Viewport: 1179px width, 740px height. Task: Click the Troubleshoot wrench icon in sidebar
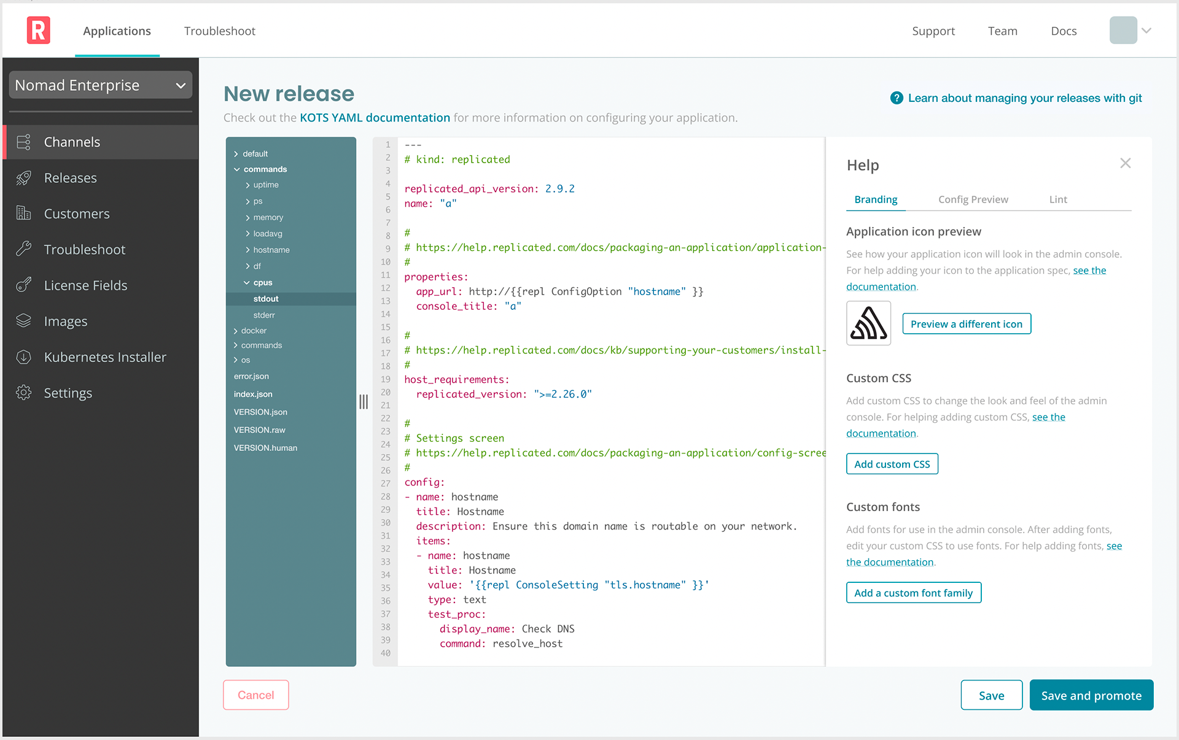click(24, 249)
